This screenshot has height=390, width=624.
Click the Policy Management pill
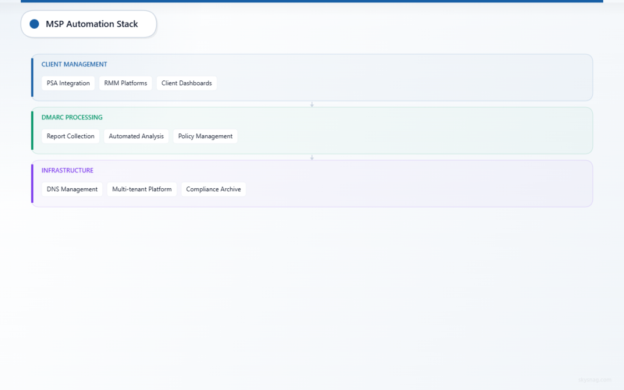point(205,136)
